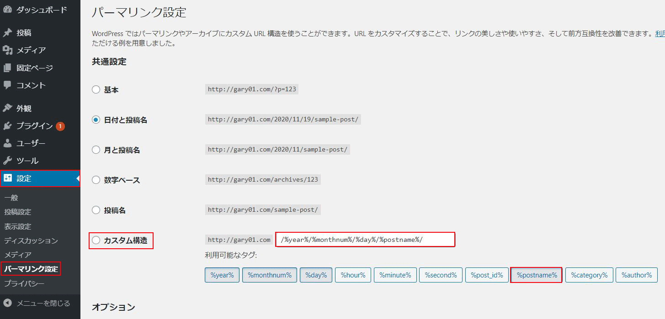Click the speech bubble Comments icon

7,85
